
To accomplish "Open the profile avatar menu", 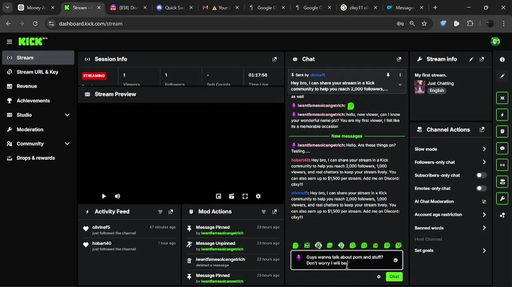I will tap(495, 41).
